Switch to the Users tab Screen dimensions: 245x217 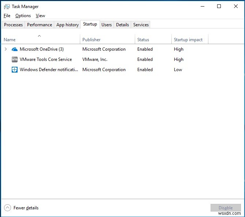[x=107, y=25]
